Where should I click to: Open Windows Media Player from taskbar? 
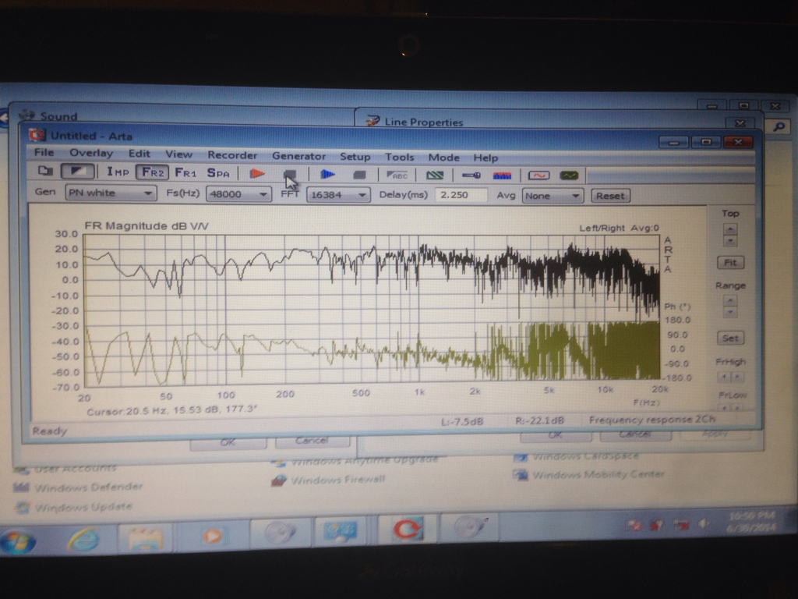[212, 537]
